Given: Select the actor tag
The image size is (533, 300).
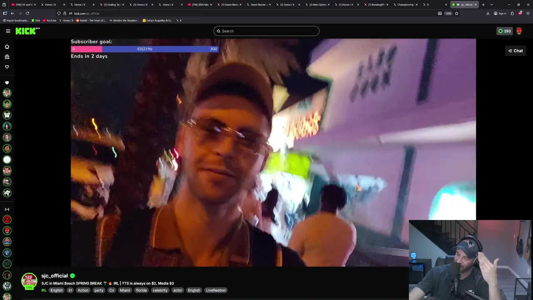Looking at the screenshot, I should (178, 290).
